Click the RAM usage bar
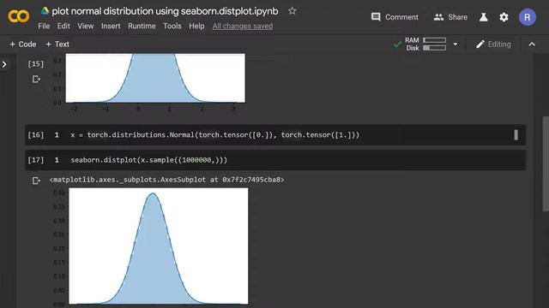 (x=435, y=40)
